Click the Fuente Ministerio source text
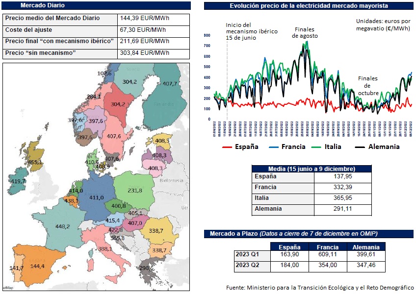 click(x=320, y=287)
